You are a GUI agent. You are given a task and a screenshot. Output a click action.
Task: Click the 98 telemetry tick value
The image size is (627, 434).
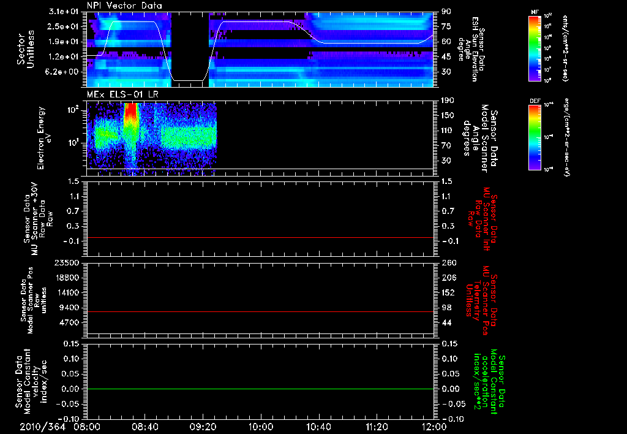click(x=446, y=308)
